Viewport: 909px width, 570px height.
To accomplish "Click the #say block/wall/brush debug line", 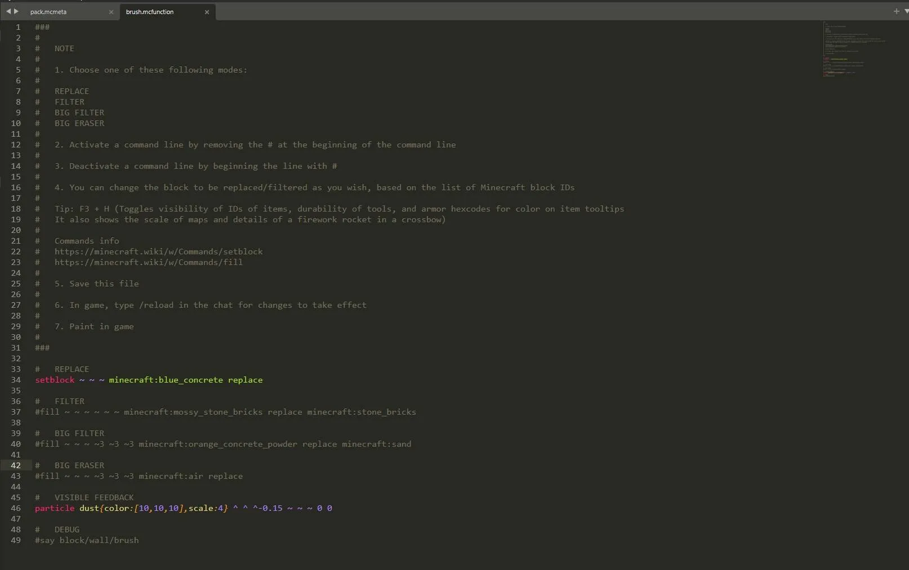I will [87, 540].
